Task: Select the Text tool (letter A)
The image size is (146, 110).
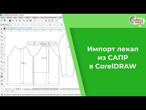Action: (x=2, y=62)
